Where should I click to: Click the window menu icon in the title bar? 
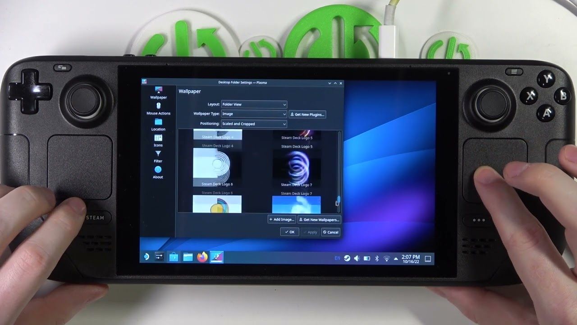145,82
